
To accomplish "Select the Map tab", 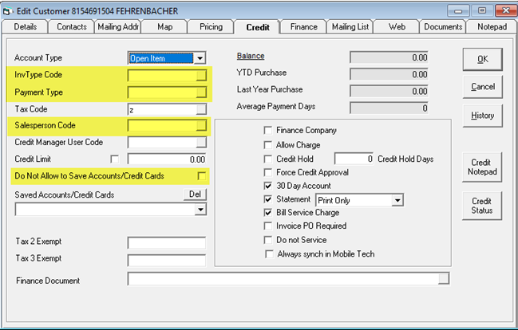I will click(165, 27).
